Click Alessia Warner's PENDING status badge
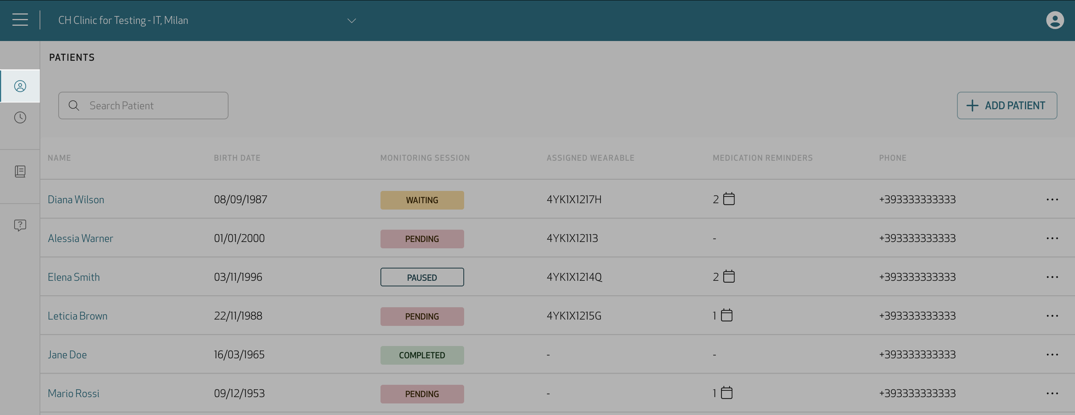Image resolution: width=1075 pixels, height=415 pixels. 422,239
